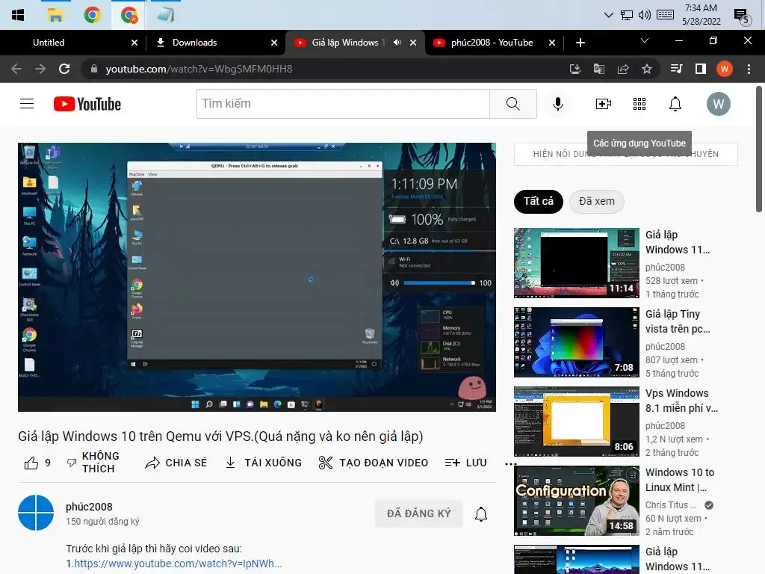The image size is (765, 574).
Task: Open Giả lập Windows 11 11:14 thumbnail
Action: click(577, 262)
